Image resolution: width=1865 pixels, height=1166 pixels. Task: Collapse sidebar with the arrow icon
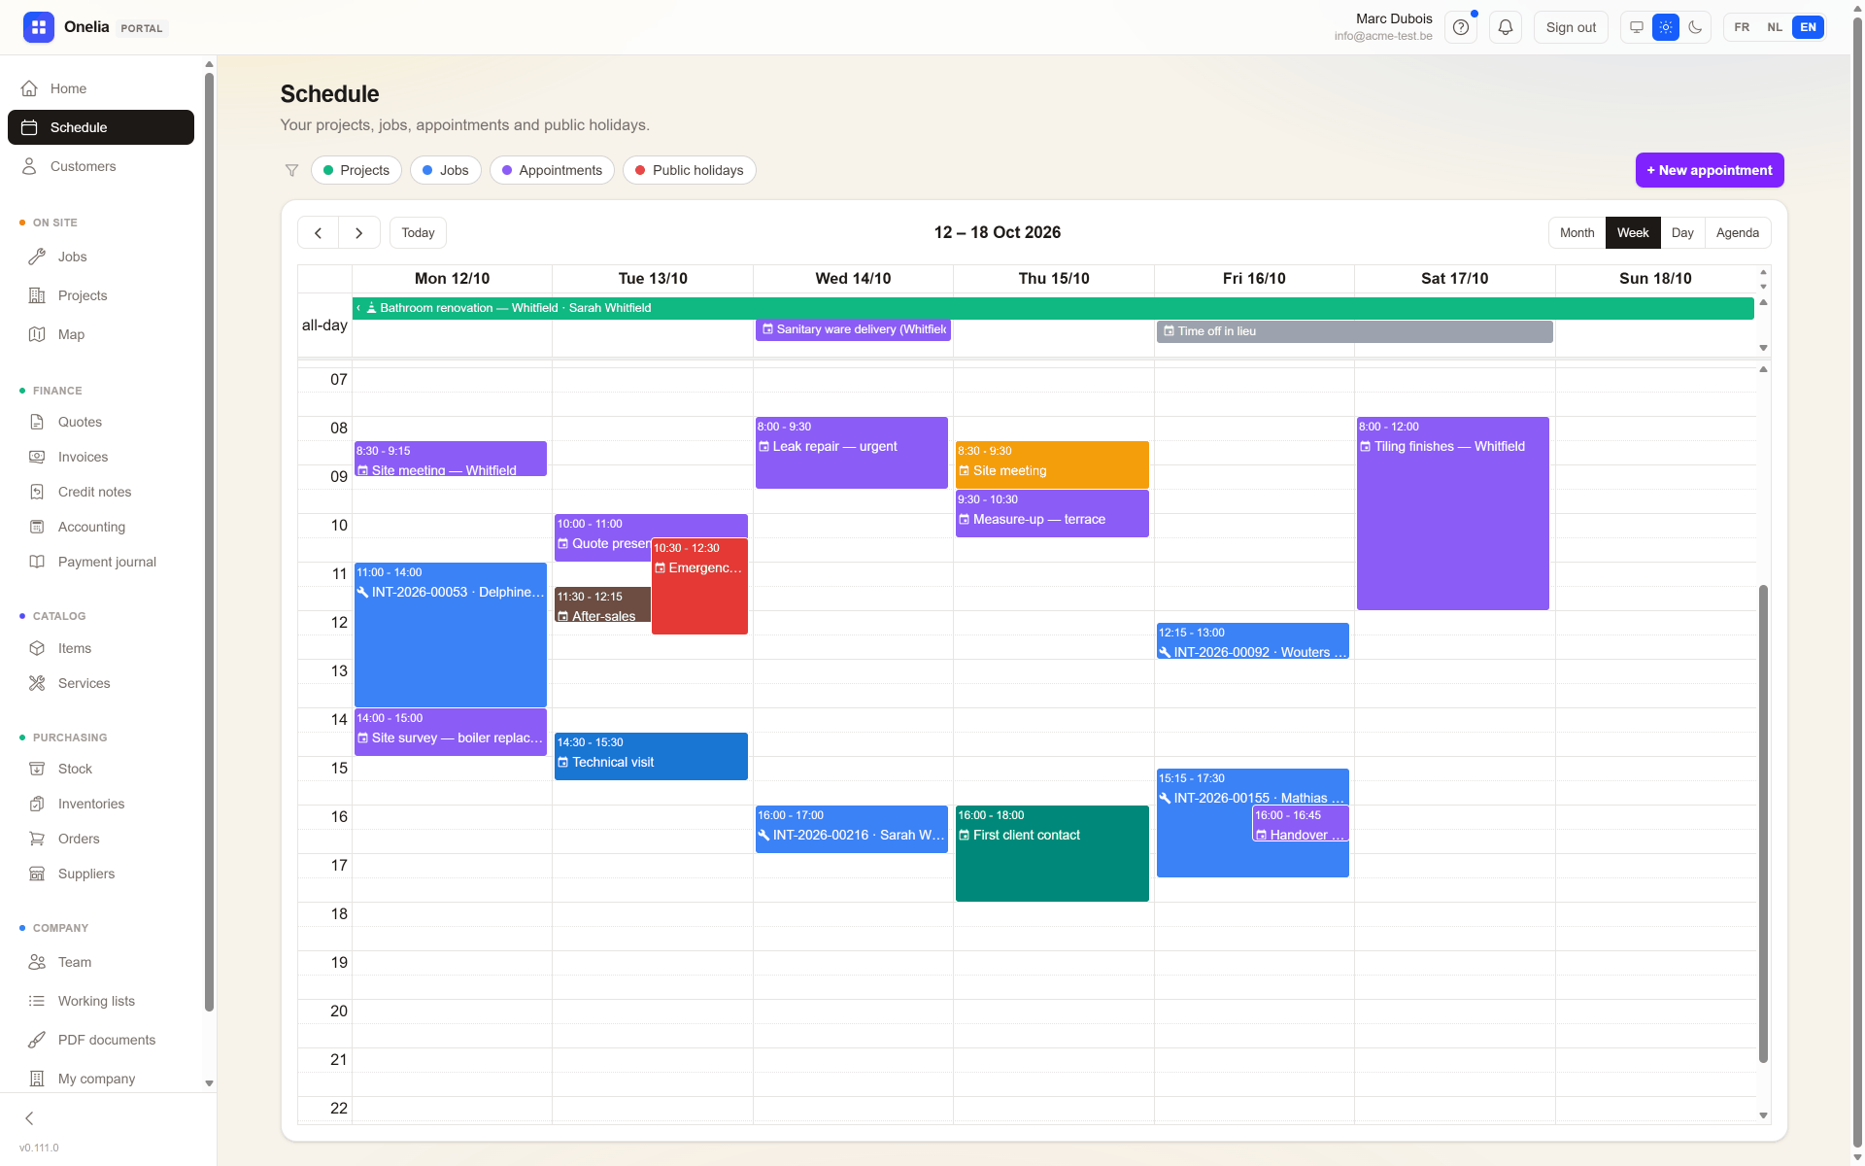click(x=29, y=1118)
